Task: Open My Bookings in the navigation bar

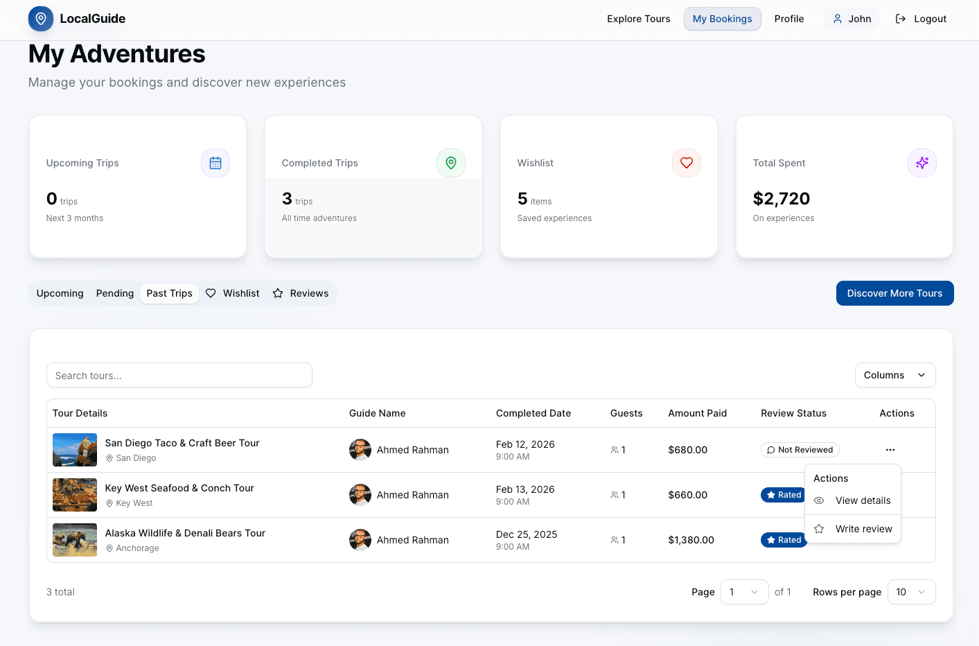Action: click(x=722, y=19)
